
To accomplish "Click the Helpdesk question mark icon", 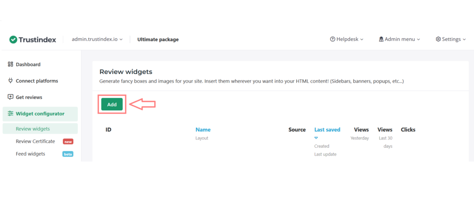I will pyautogui.click(x=332, y=40).
